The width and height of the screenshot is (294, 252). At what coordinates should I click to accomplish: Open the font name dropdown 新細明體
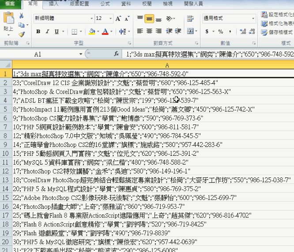(91, 19)
